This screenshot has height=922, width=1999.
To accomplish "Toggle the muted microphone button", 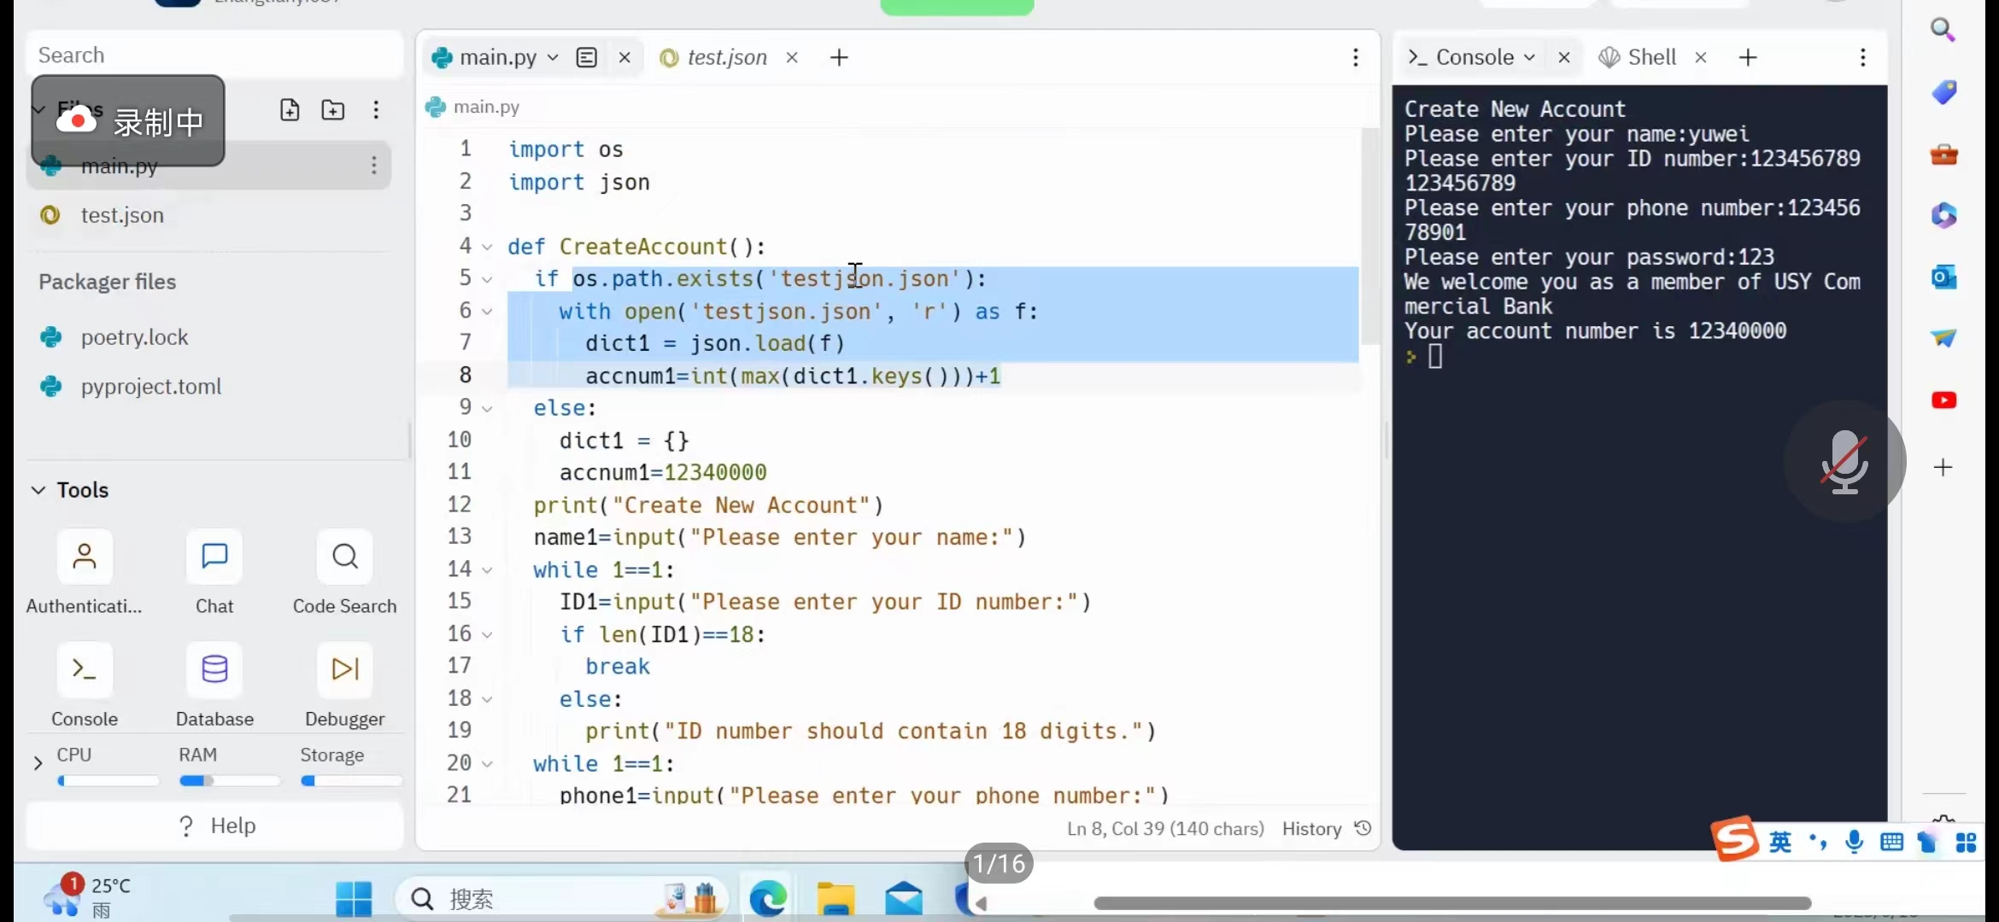I will [1844, 461].
